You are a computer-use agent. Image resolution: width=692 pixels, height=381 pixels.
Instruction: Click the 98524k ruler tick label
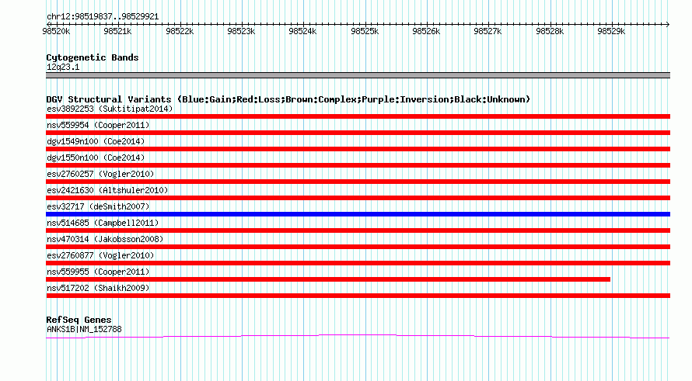pos(302,31)
